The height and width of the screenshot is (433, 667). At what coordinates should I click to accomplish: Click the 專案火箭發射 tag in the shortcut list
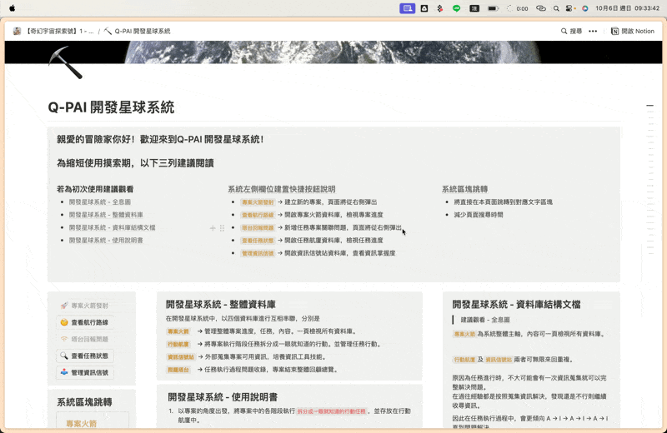tap(258, 202)
